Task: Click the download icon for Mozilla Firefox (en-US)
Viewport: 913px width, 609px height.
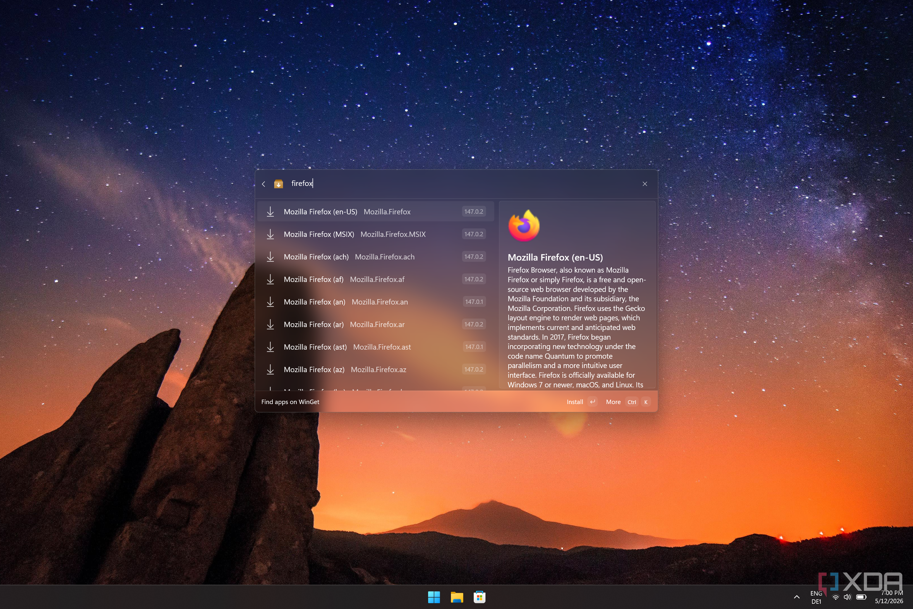Action: tap(270, 212)
